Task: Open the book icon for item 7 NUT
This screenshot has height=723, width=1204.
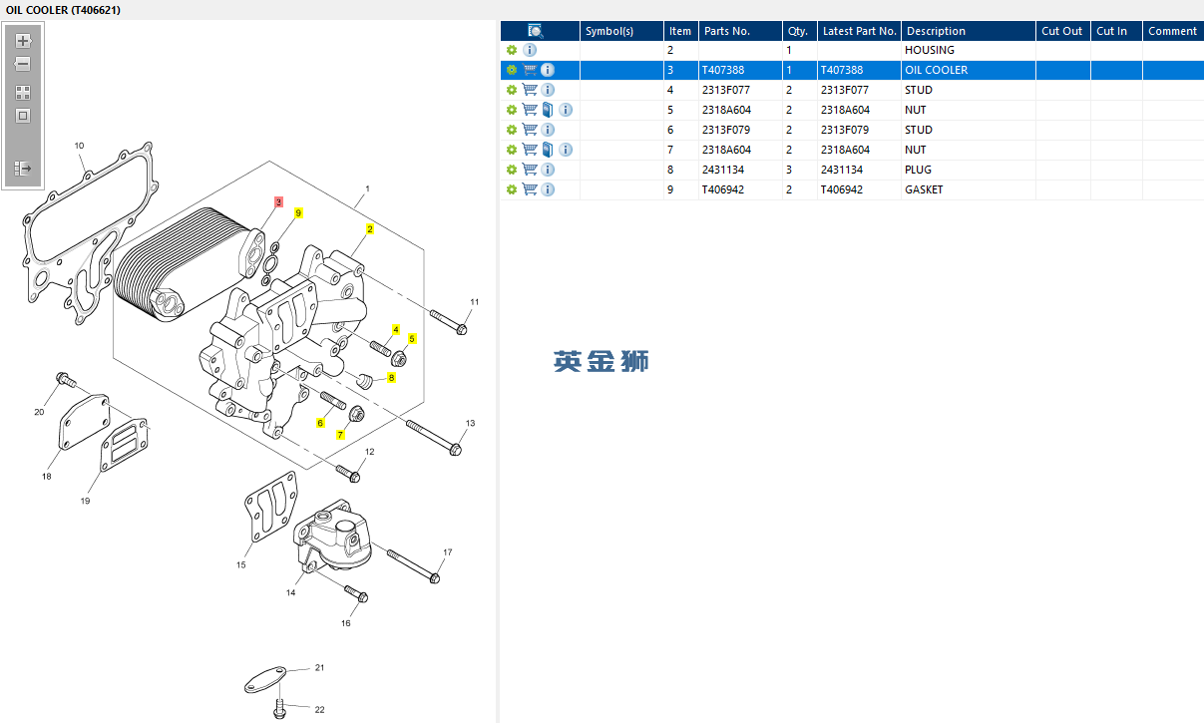Action: coord(548,150)
